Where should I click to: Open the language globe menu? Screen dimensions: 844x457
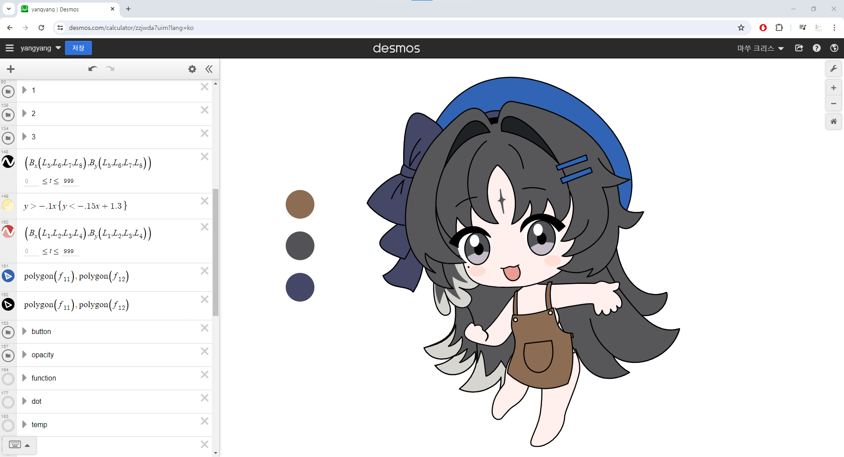click(x=834, y=48)
